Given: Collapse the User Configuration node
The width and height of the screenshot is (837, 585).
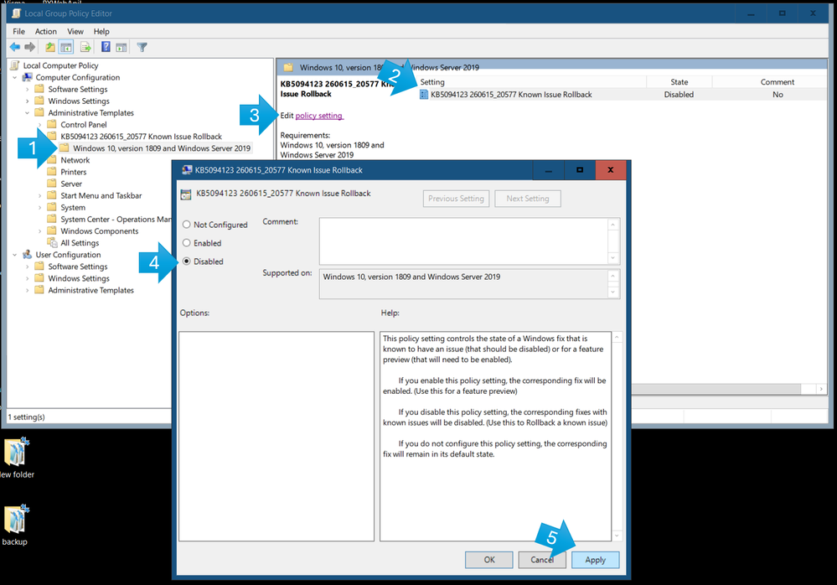Looking at the screenshot, I should [x=15, y=255].
